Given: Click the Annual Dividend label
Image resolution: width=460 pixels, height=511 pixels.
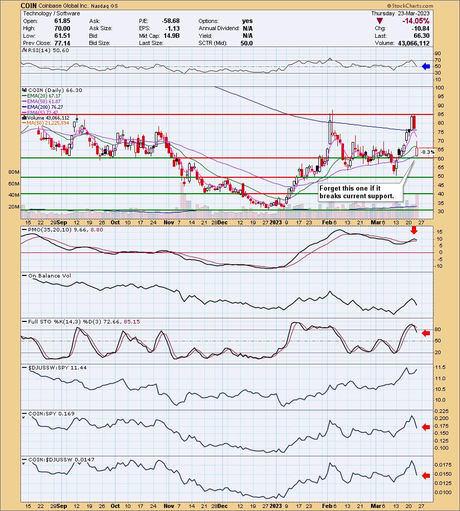Looking at the screenshot, I should 219,28.
